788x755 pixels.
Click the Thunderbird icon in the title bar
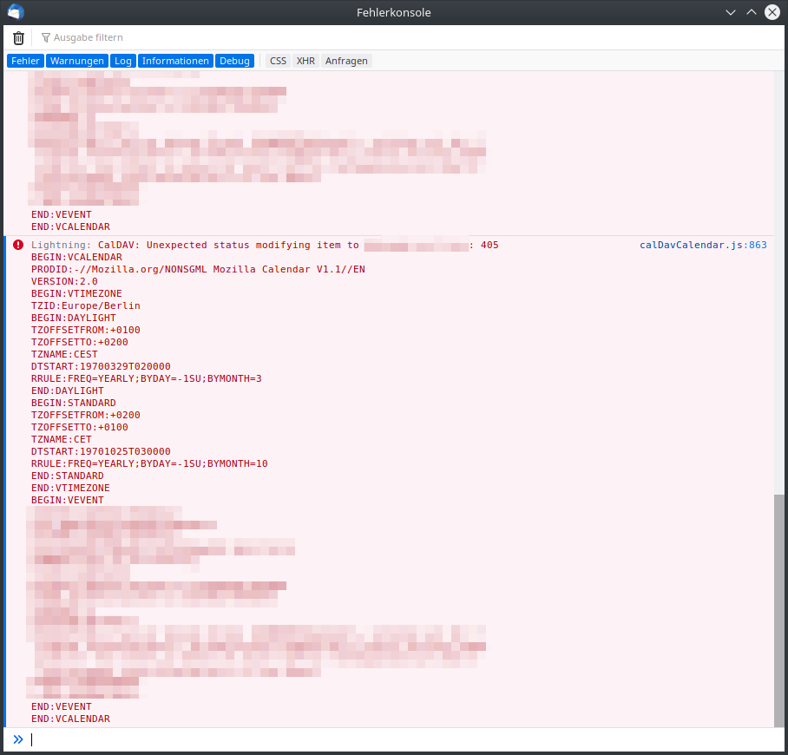point(16,12)
